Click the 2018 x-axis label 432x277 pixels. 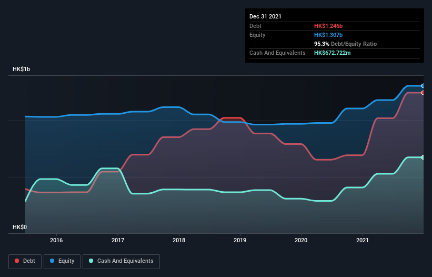pyautogui.click(x=179, y=240)
